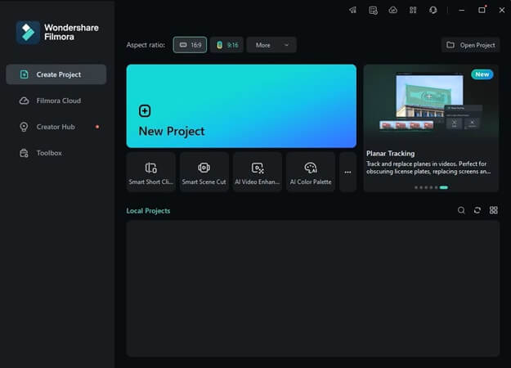
Task: Click the Create Project file icon
Action: 24,74
